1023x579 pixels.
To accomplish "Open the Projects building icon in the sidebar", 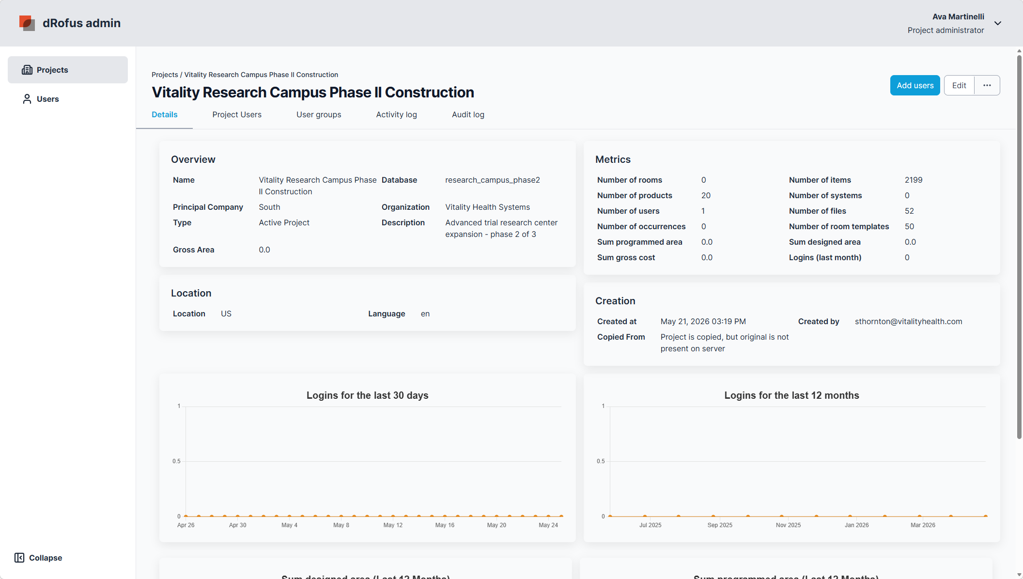I will [x=27, y=70].
